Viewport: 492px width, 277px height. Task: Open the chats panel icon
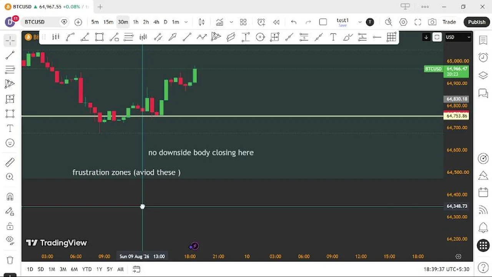(x=483, y=93)
